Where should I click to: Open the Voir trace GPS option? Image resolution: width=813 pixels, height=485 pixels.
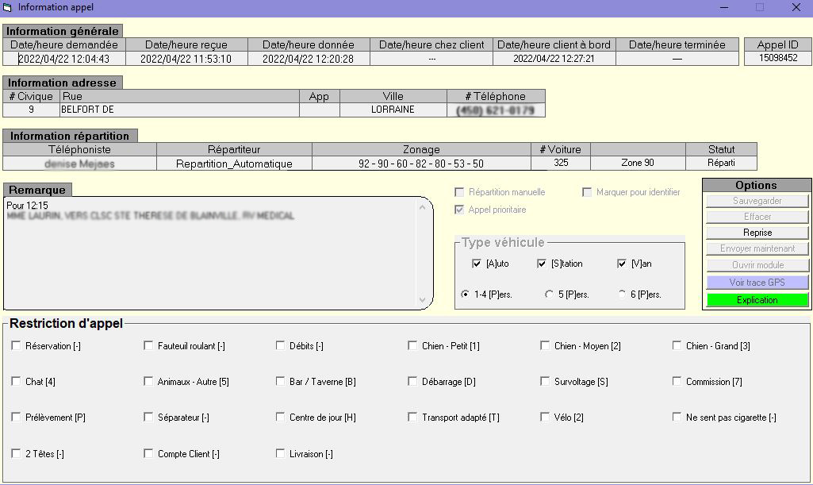pyautogui.click(x=757, y=282)
